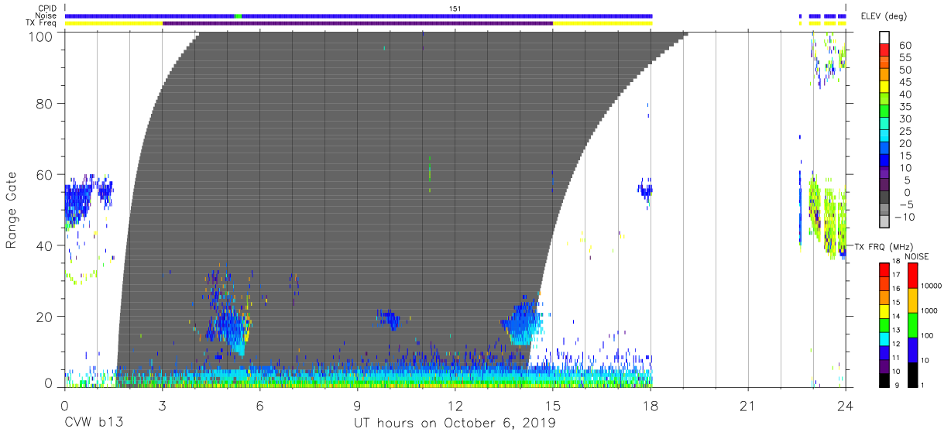Click the Noise row label above the plot
The width and height of the screenshot is (951, 439).
(46, 15)
